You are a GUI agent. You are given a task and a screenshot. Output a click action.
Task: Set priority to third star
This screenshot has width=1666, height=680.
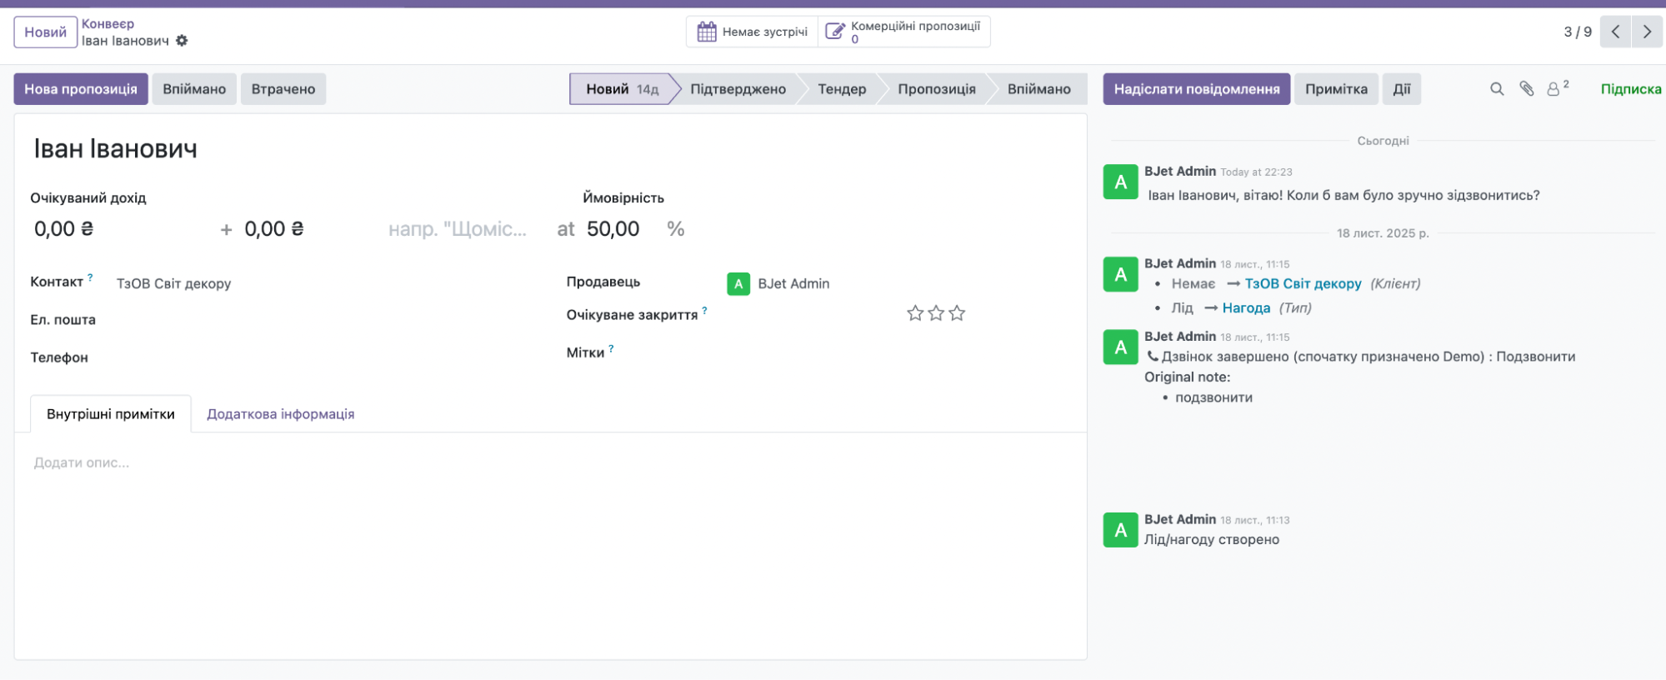click(957, 313)
